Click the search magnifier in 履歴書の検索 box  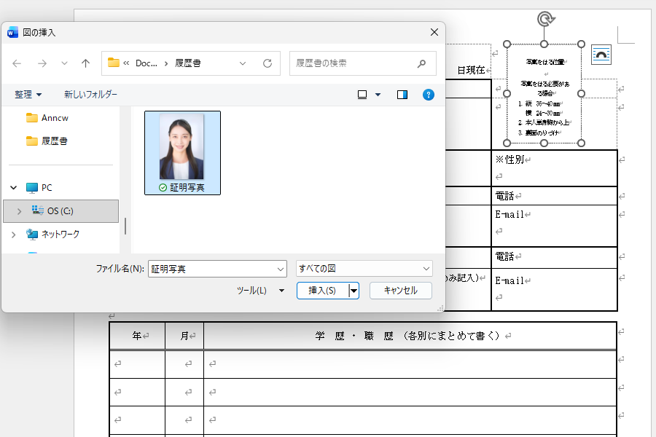pyautogui.click(x=421, y=63)
